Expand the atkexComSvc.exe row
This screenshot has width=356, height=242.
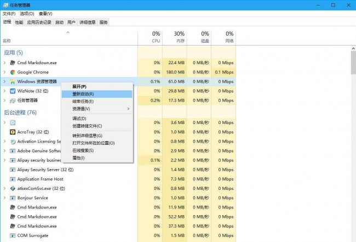tap(4, 189)
